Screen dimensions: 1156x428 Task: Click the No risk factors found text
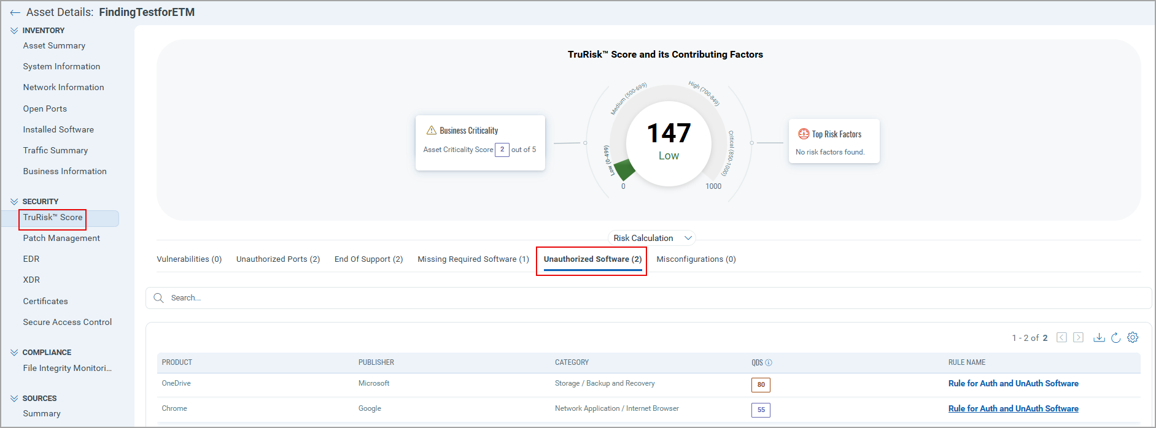(x=830, y=152)
